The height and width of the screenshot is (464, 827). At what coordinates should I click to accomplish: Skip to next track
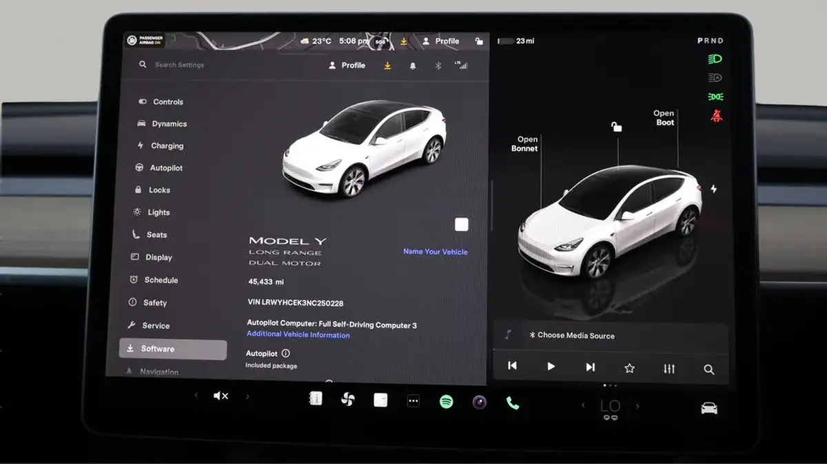[x=590, y=367]
